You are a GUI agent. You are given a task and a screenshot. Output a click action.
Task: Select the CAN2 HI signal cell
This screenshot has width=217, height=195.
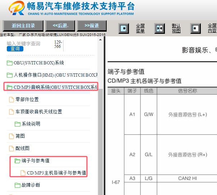point(188,178)
